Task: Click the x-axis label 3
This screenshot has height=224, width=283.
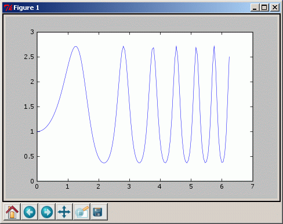Action: [x=129, y=186]
